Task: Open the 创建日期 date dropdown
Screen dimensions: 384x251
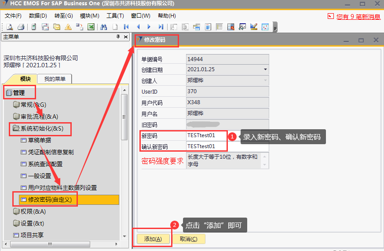Action: [265, 69]
